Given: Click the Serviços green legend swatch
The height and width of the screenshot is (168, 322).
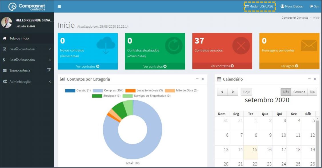Looking at the screenshot, I should point(97,96).
